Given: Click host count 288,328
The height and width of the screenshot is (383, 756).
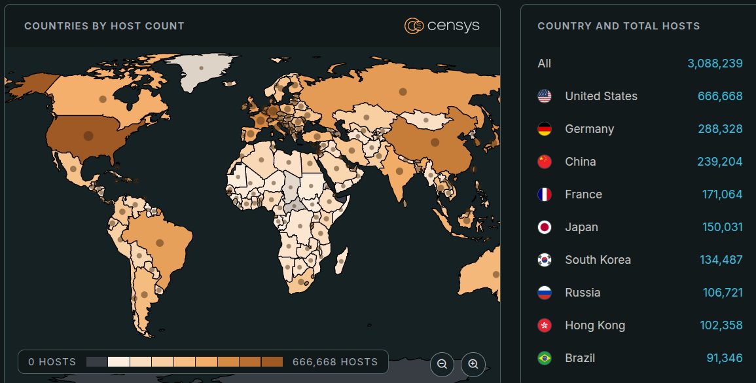Looking at the screenshot, I should pyautogui.click(x=720, y=129).
